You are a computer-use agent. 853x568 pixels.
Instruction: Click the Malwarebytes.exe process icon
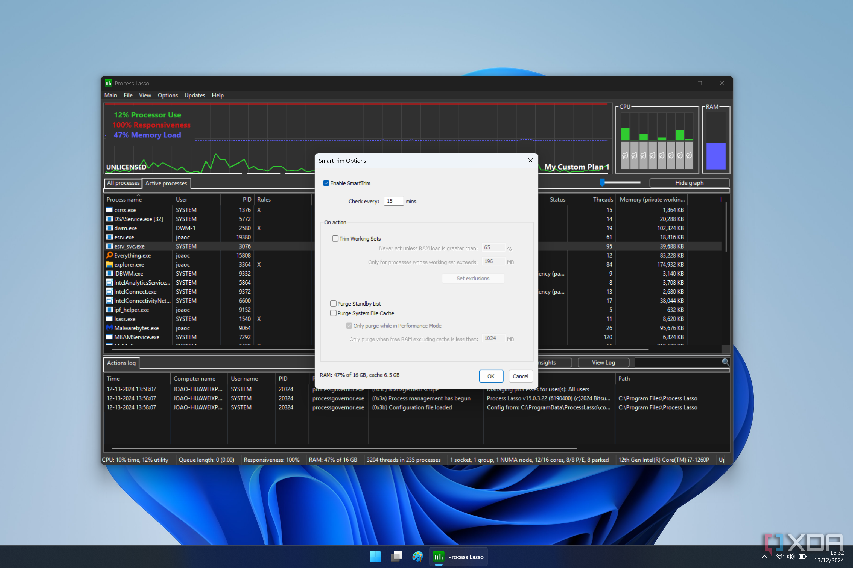(109, 328)
